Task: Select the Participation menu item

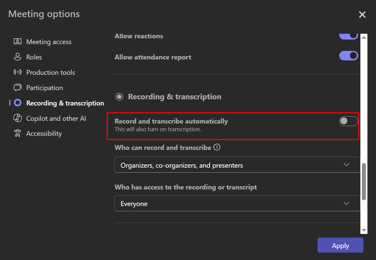Action: 45,88
